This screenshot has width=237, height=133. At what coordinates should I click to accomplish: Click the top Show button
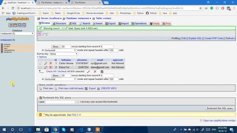[x=56, y=47]
